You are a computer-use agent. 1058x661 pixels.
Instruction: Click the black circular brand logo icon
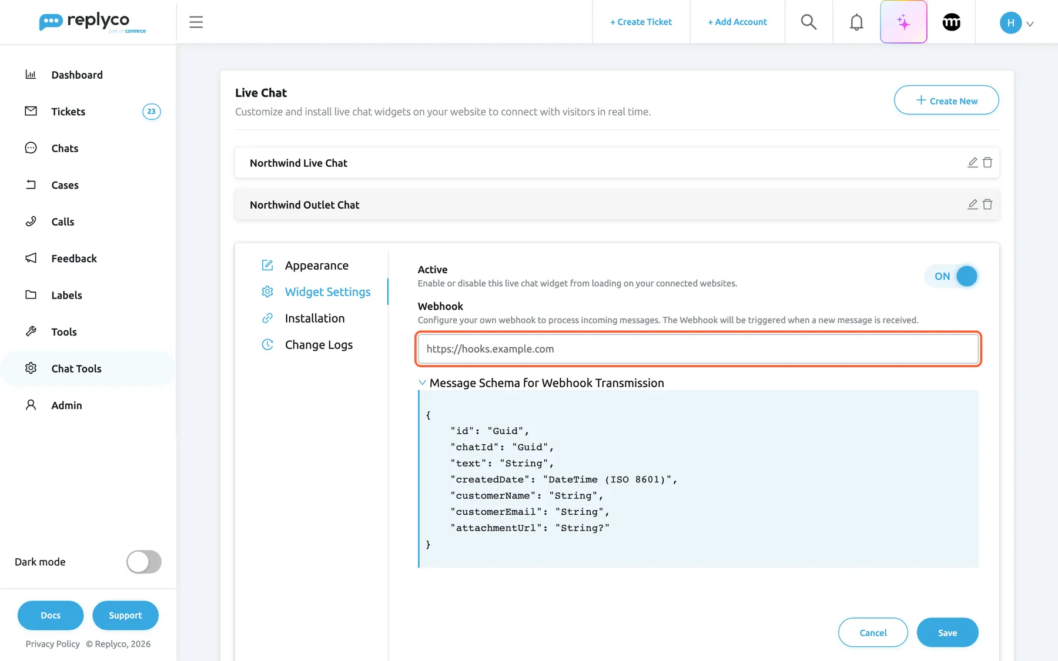click(x=951, y=22)
